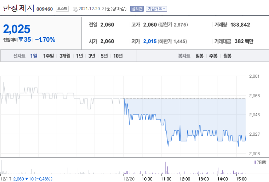This screenshot has width=269, height=182.
Task: Click the 거래대금 value 382 백만
Action: click(244, 41)
